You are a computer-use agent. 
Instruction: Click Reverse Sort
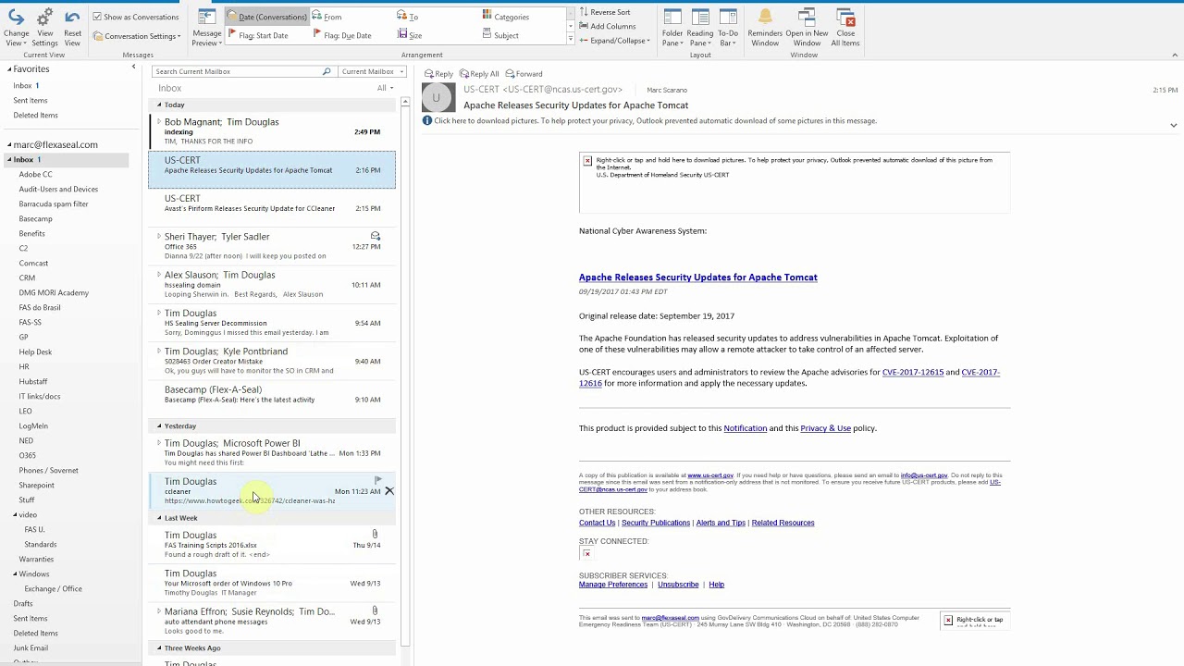click(605, 12)
